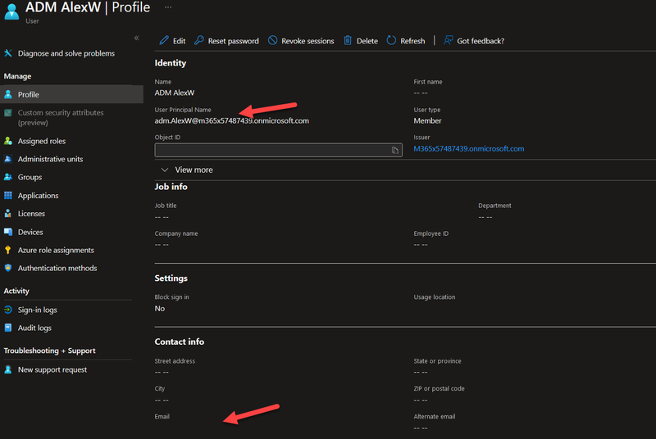Click the Reset password key icon

(x=199, y=40)
